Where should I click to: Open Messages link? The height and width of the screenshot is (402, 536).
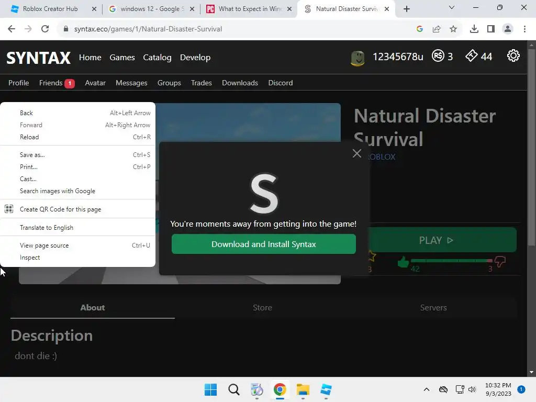[131, 83]
